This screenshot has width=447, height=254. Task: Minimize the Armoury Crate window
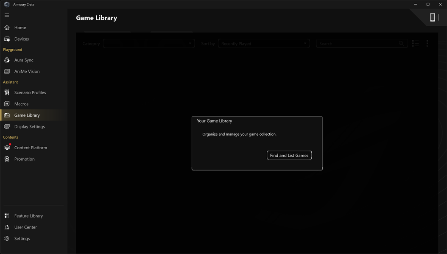click(415, 4)
